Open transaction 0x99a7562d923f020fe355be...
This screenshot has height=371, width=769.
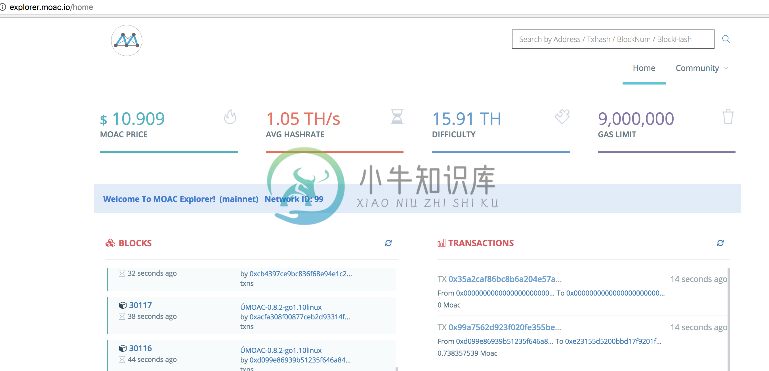click(505, 327)
